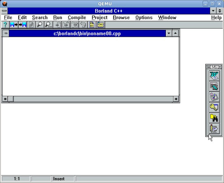Launch PowerPoint from the MS toolbar
Image resolution: width=224 pixels, height=183 pixels.
[x=214, y=97]
